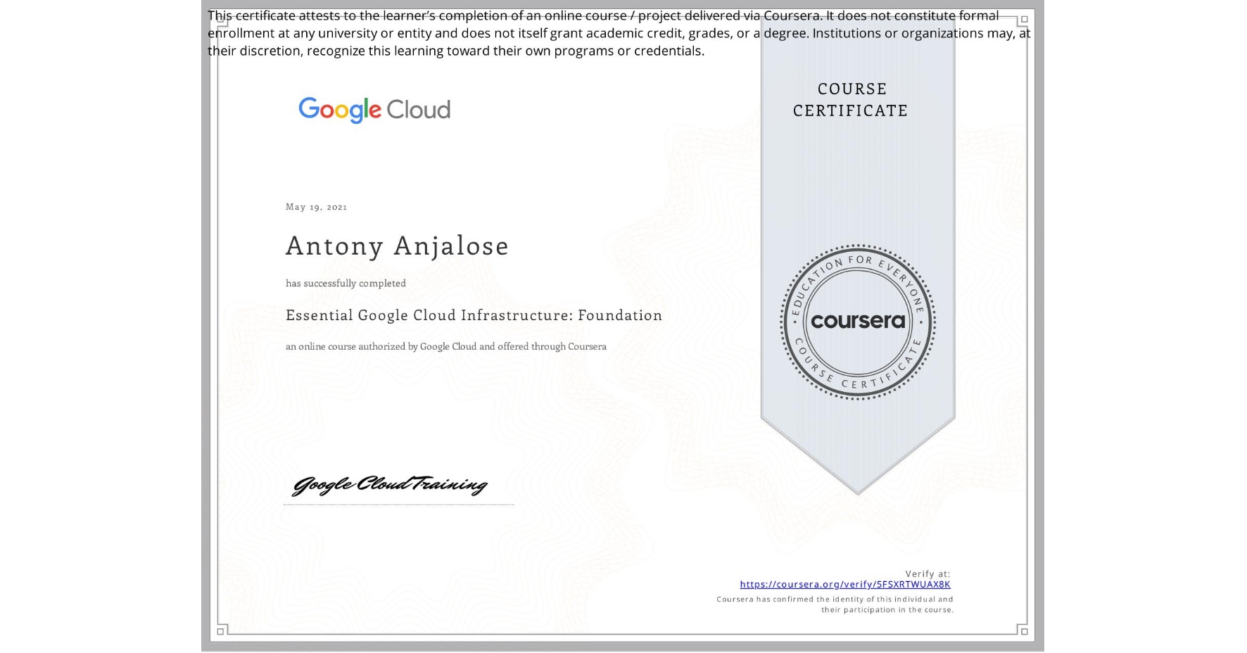Click the 'an online course authorized by Google Cloud' line
The image size is (1247, 653).
pos(445,346)
